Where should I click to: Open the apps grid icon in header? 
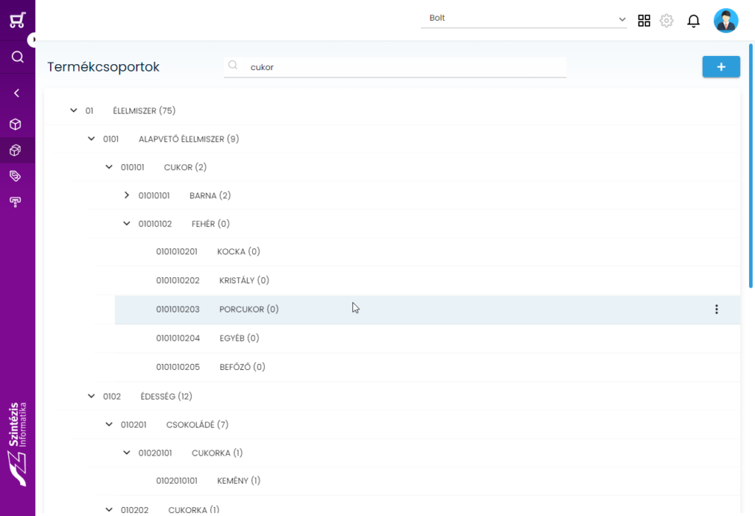(x=644, y=21)
